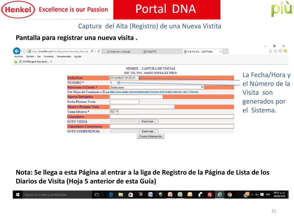The width and height of the screenshot is (294, 221).
Task: Open the Edición menu
Action: pos(30,57)
